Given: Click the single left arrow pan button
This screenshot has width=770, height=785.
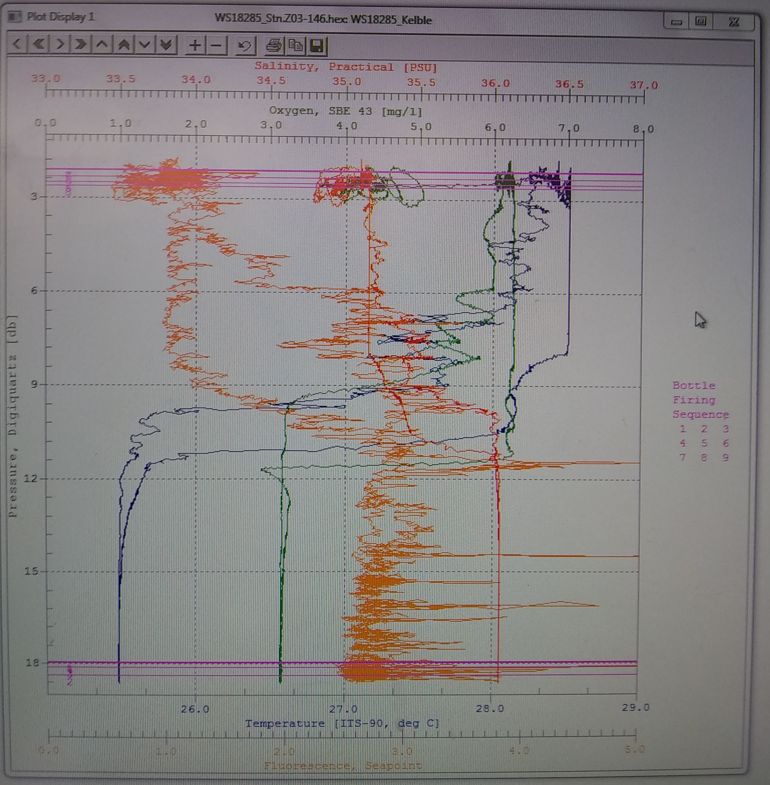Looking at the screenshot, I should coord(17,44).
